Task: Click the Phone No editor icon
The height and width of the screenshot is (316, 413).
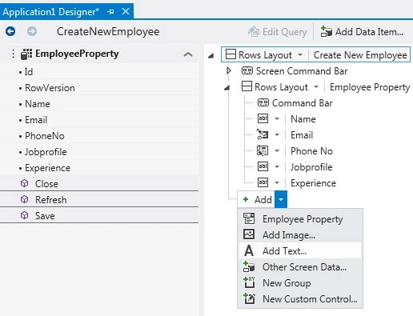Action: (263, 150)
